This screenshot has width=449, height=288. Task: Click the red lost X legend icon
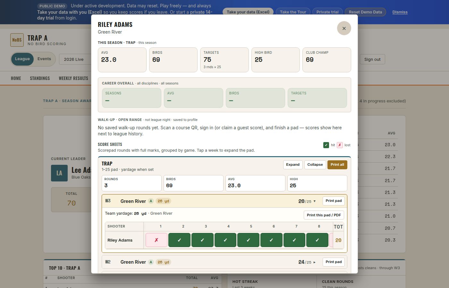340,145
